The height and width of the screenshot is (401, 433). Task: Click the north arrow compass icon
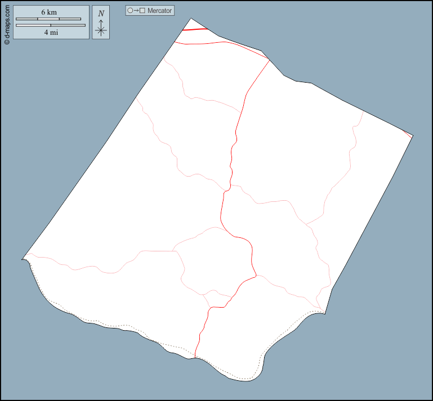(x=101, y=22)
